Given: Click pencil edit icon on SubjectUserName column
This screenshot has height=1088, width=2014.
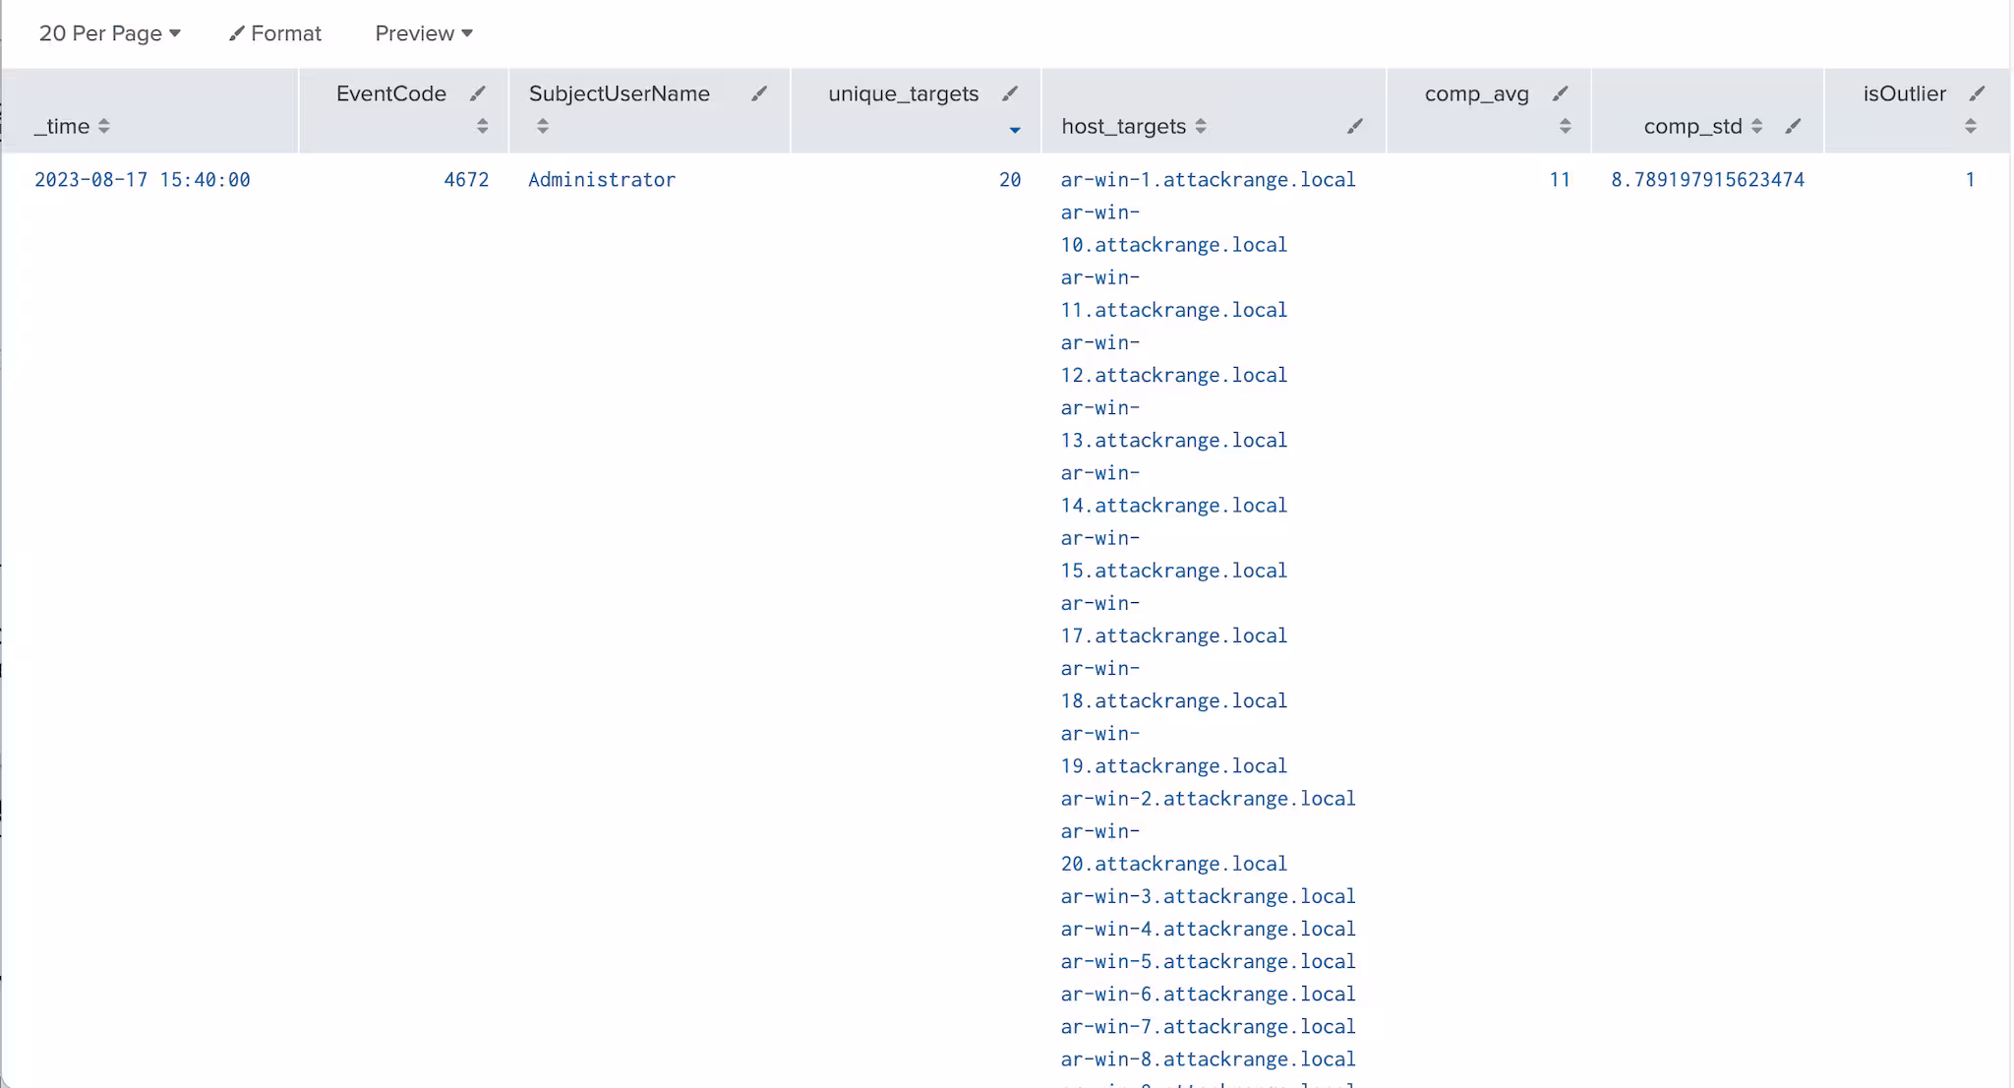Looking at the screenshot, I should point(759,94).
